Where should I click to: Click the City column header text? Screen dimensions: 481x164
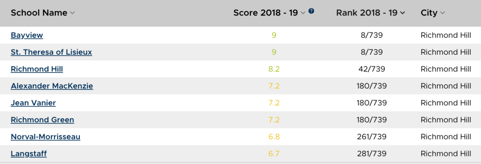coord(429,13)
